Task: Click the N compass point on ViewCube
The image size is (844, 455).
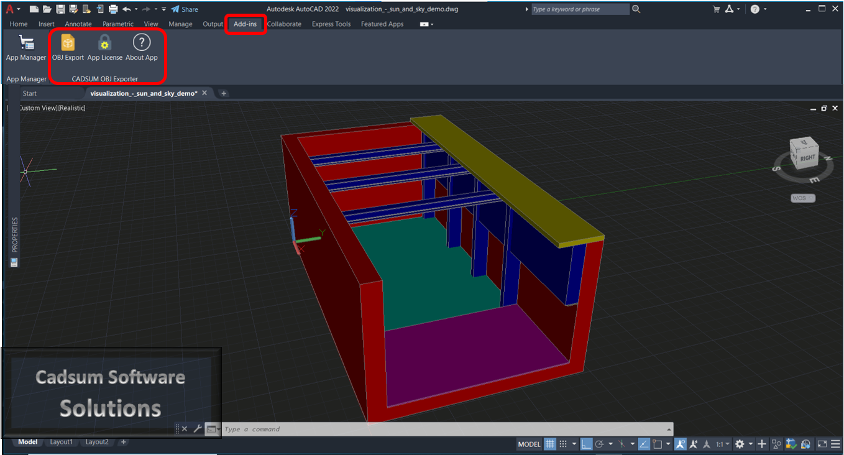Action: coord(827,159)
